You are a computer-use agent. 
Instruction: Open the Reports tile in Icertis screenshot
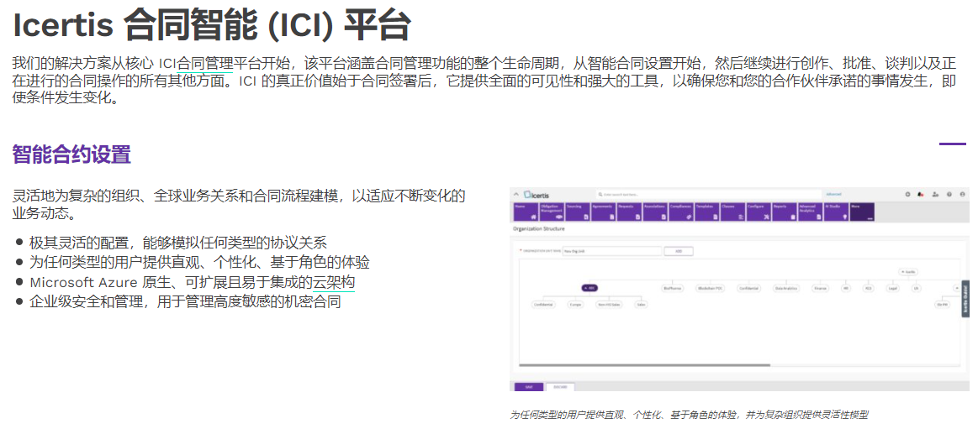tap(785, 212)
